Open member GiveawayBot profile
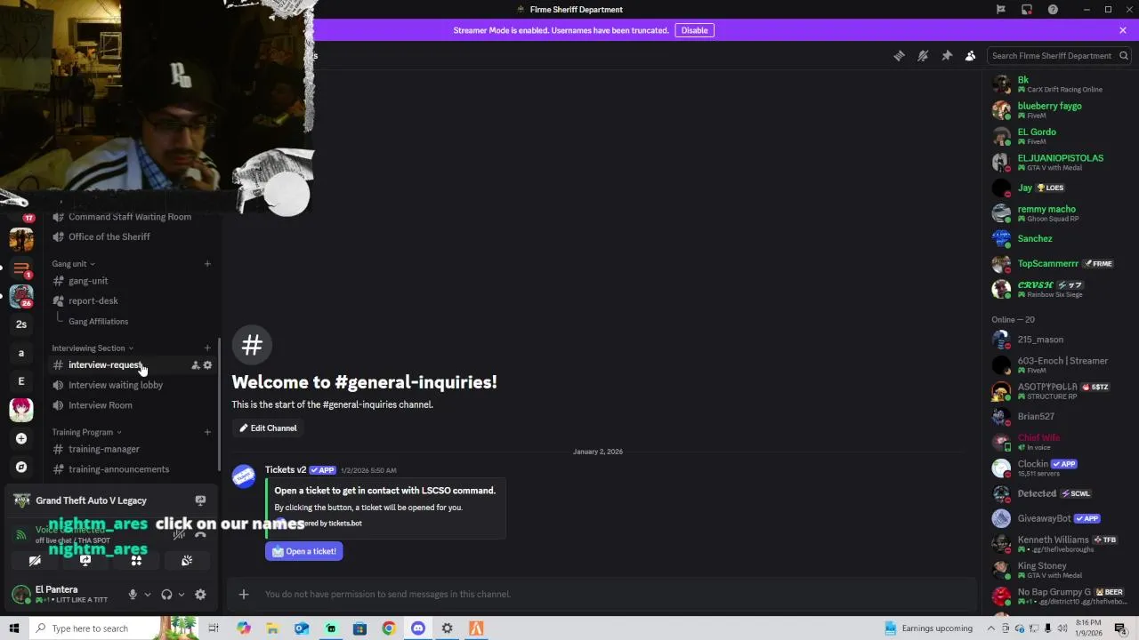This screenshot has height=640, width=1139. 1059,518
